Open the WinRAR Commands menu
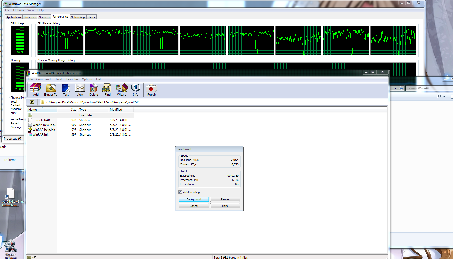 [44, 79]
